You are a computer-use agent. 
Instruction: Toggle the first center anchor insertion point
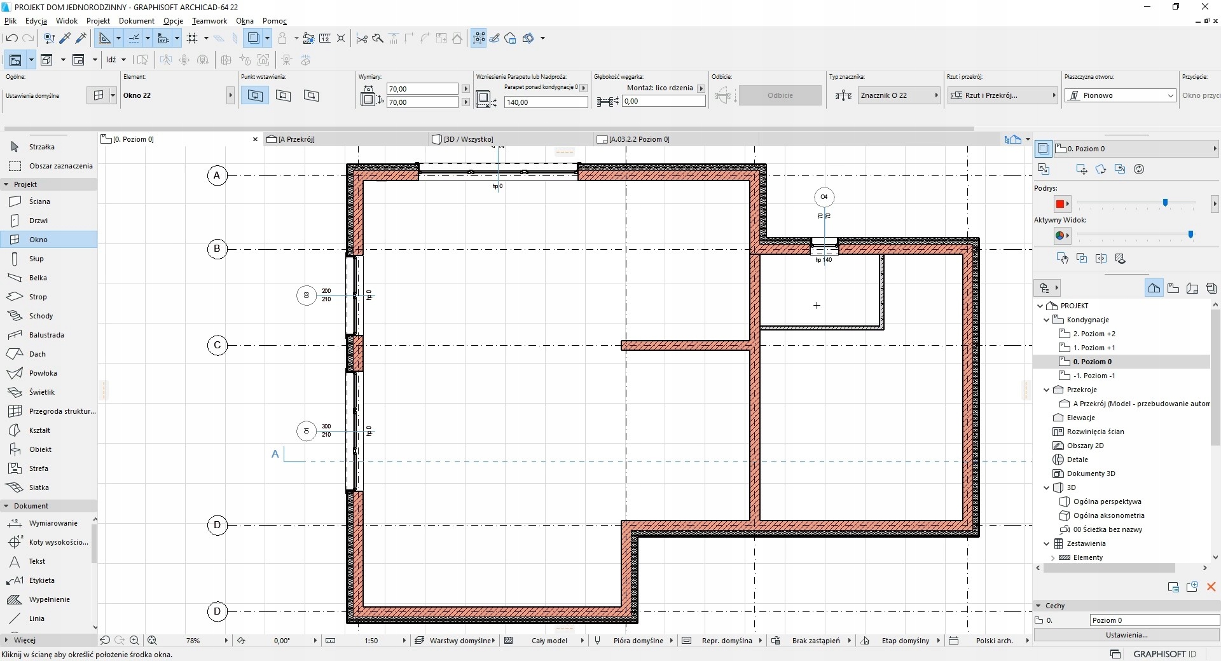coord(255,95)
